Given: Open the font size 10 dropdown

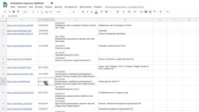Looking at the screenshot, I should point(76,12).
